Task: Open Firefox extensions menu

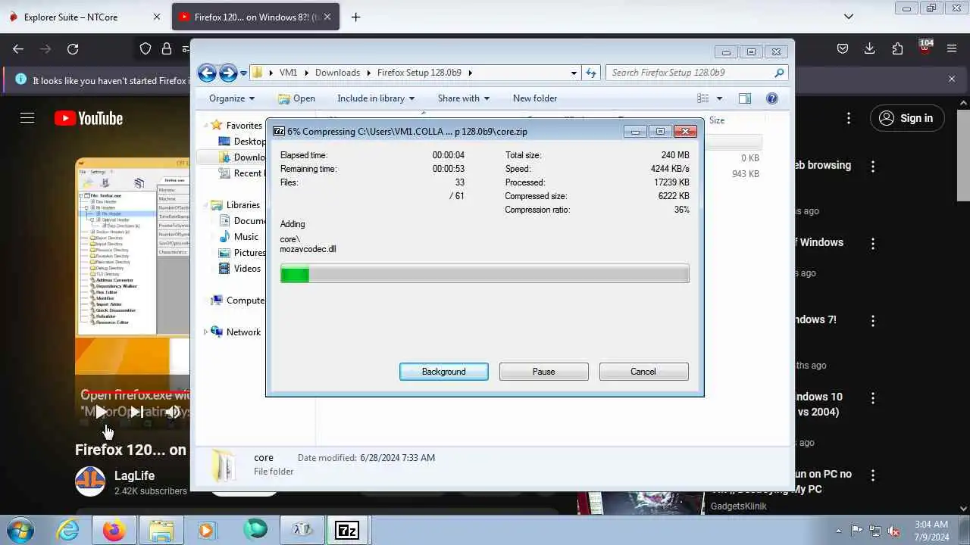Action: [x=897, y=49]
